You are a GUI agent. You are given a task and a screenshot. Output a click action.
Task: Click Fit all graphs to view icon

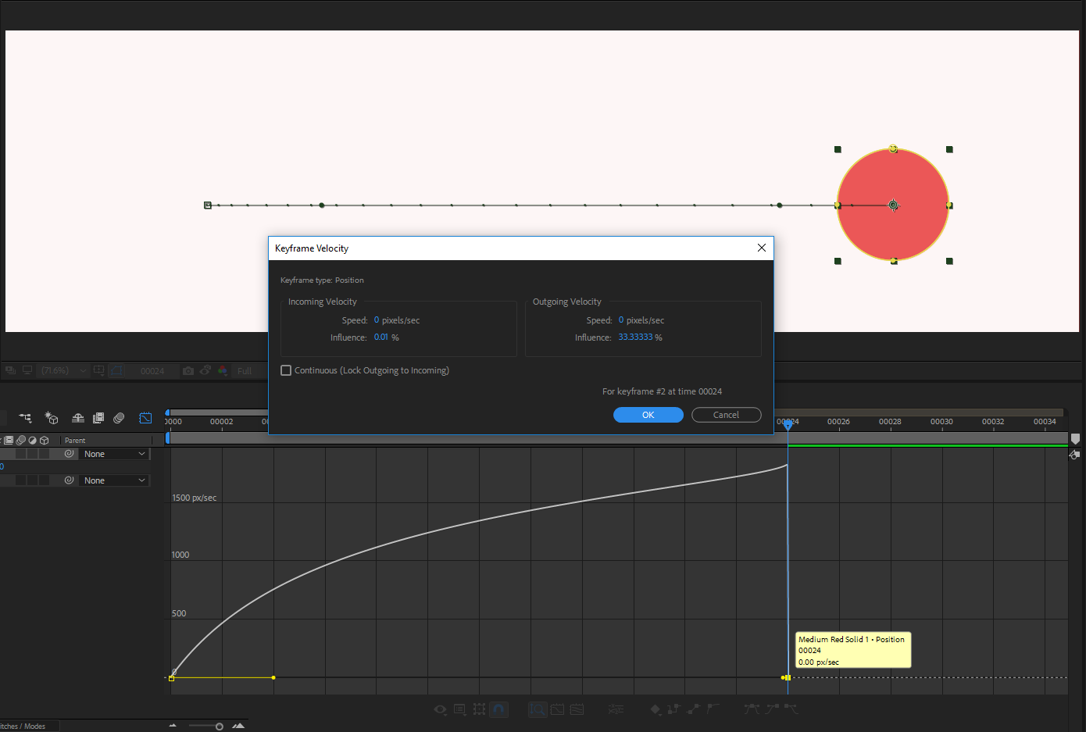click(x=577, y=709)
